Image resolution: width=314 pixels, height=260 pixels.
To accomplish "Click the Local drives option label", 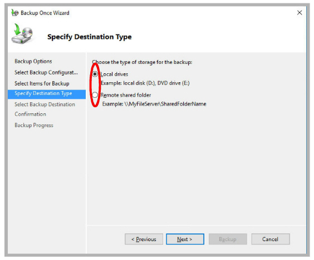I will (x=114, y=74).
